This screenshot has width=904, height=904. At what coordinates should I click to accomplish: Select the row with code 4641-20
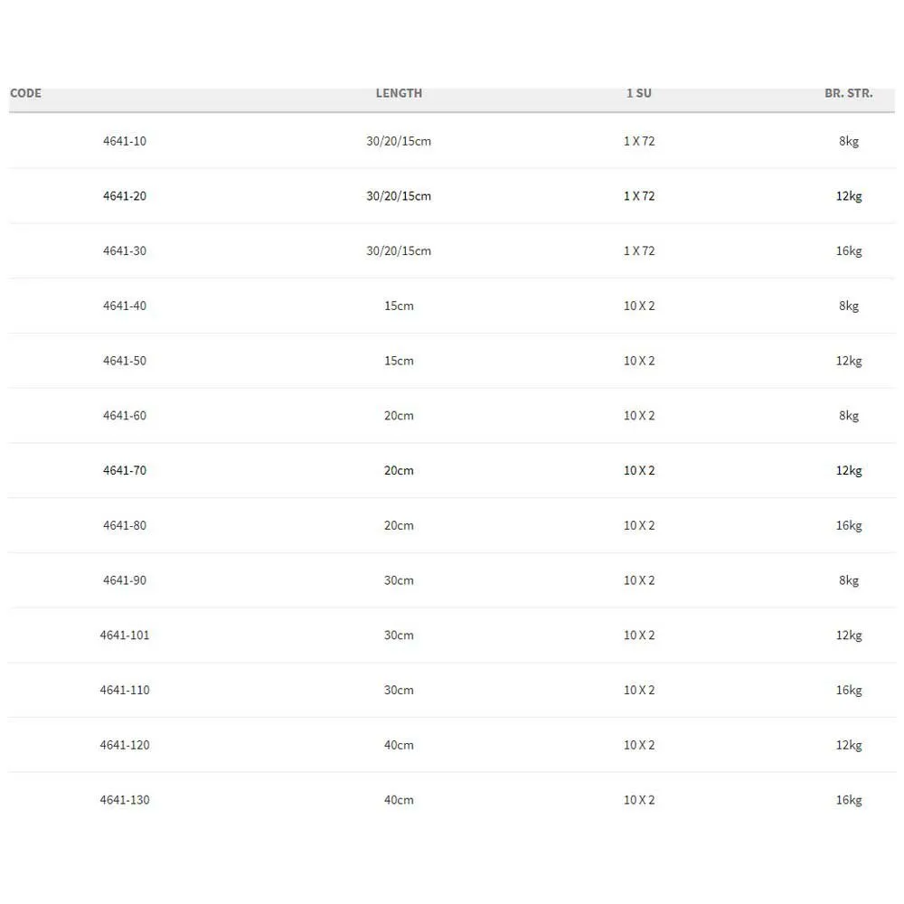click(x=125, y=196)
